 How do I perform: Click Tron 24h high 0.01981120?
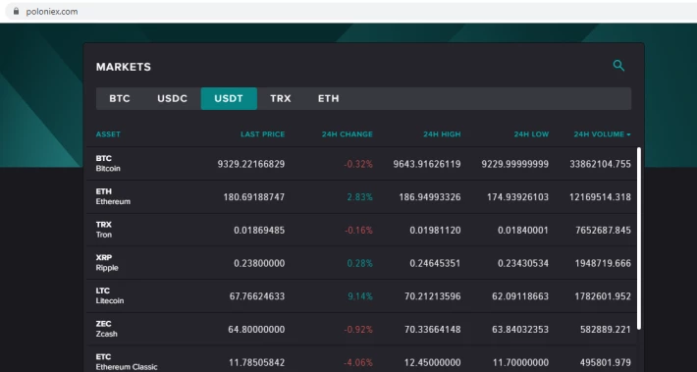click(x=435, y=231)
